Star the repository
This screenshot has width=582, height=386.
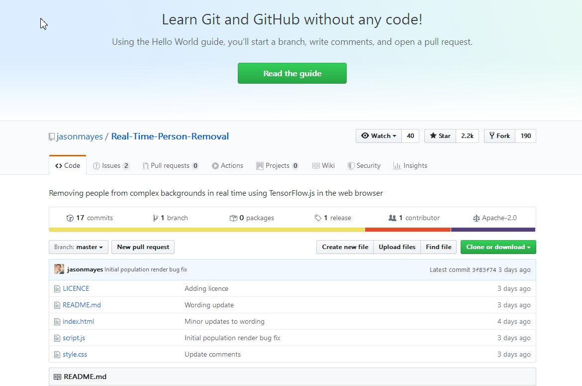point(440,136)
